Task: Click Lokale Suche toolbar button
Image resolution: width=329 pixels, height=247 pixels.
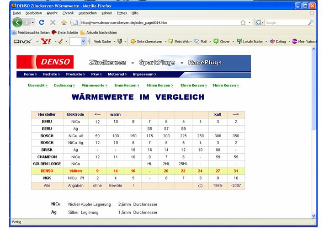Action: pos(249,42)
